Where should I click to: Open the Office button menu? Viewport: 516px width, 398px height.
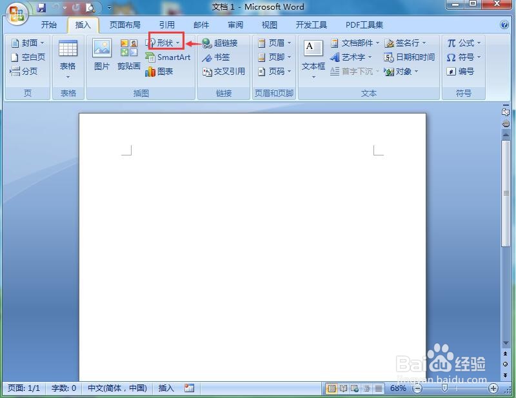(x=17, y=14)
